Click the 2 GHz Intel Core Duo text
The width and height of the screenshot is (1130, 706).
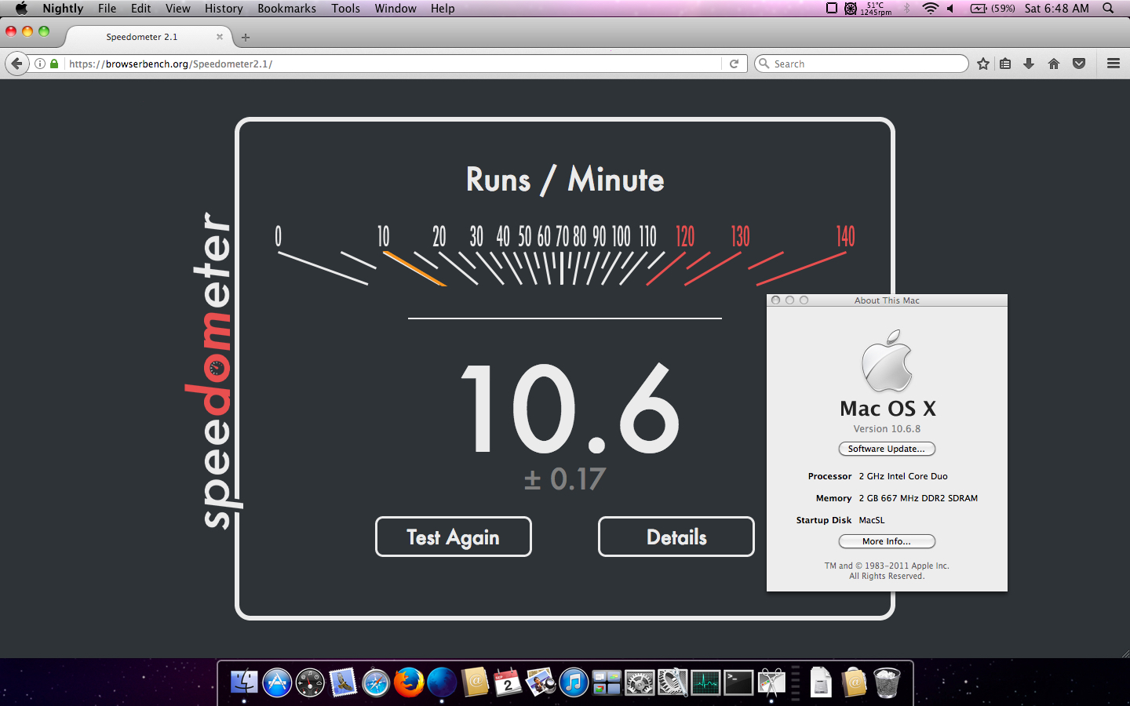tap(903, 476)
